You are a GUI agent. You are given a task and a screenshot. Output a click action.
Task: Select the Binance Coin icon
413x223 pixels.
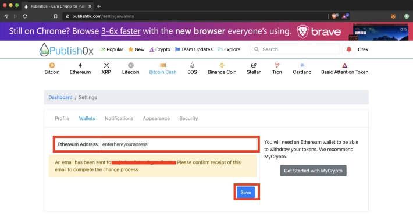[222, 65]
